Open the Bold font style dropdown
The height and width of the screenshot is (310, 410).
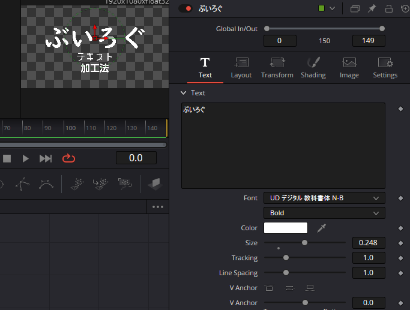[x=324, y=213]
